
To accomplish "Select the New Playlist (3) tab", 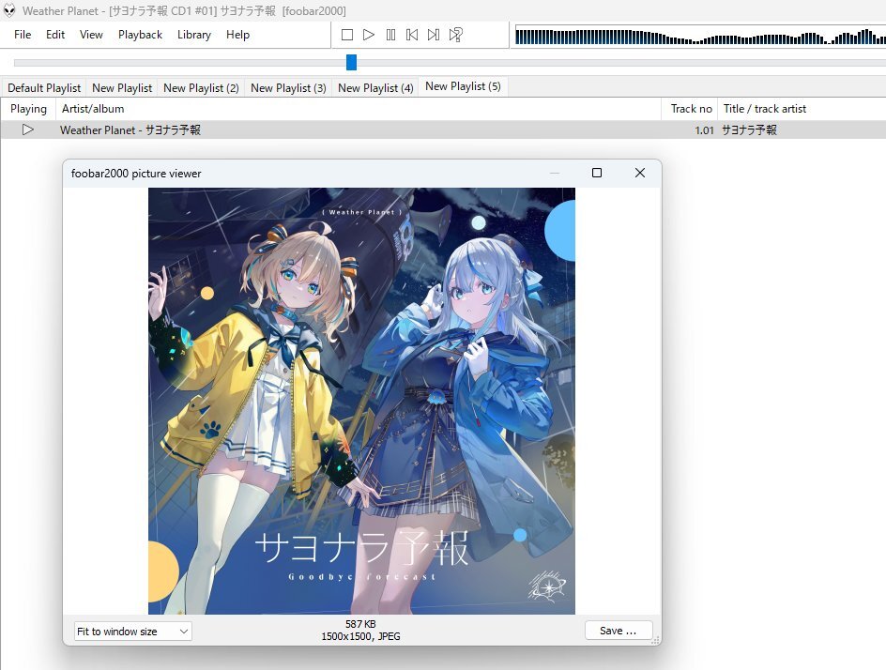I will click(x=288, y=87).
